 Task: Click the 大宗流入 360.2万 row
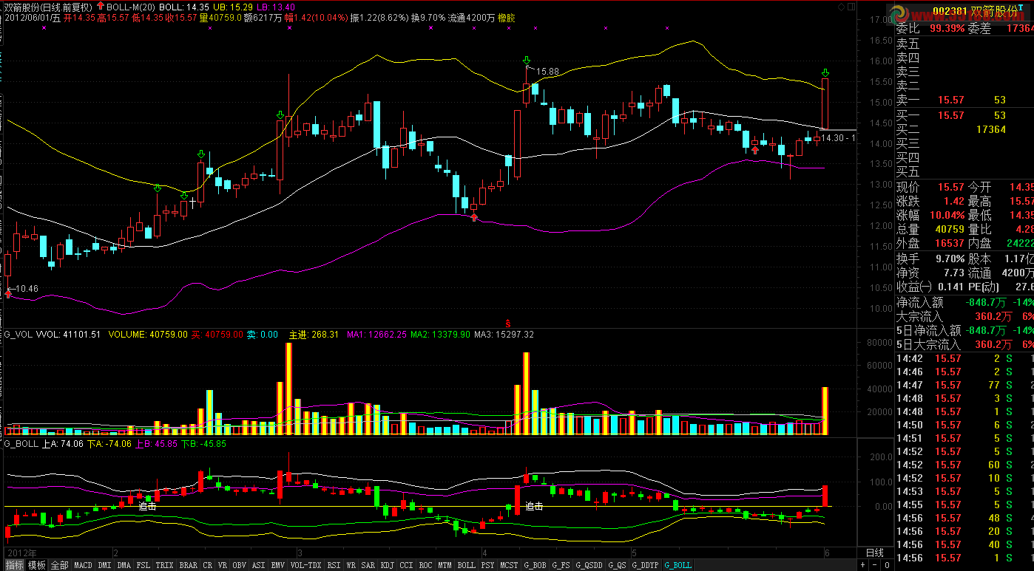point(964,316)
